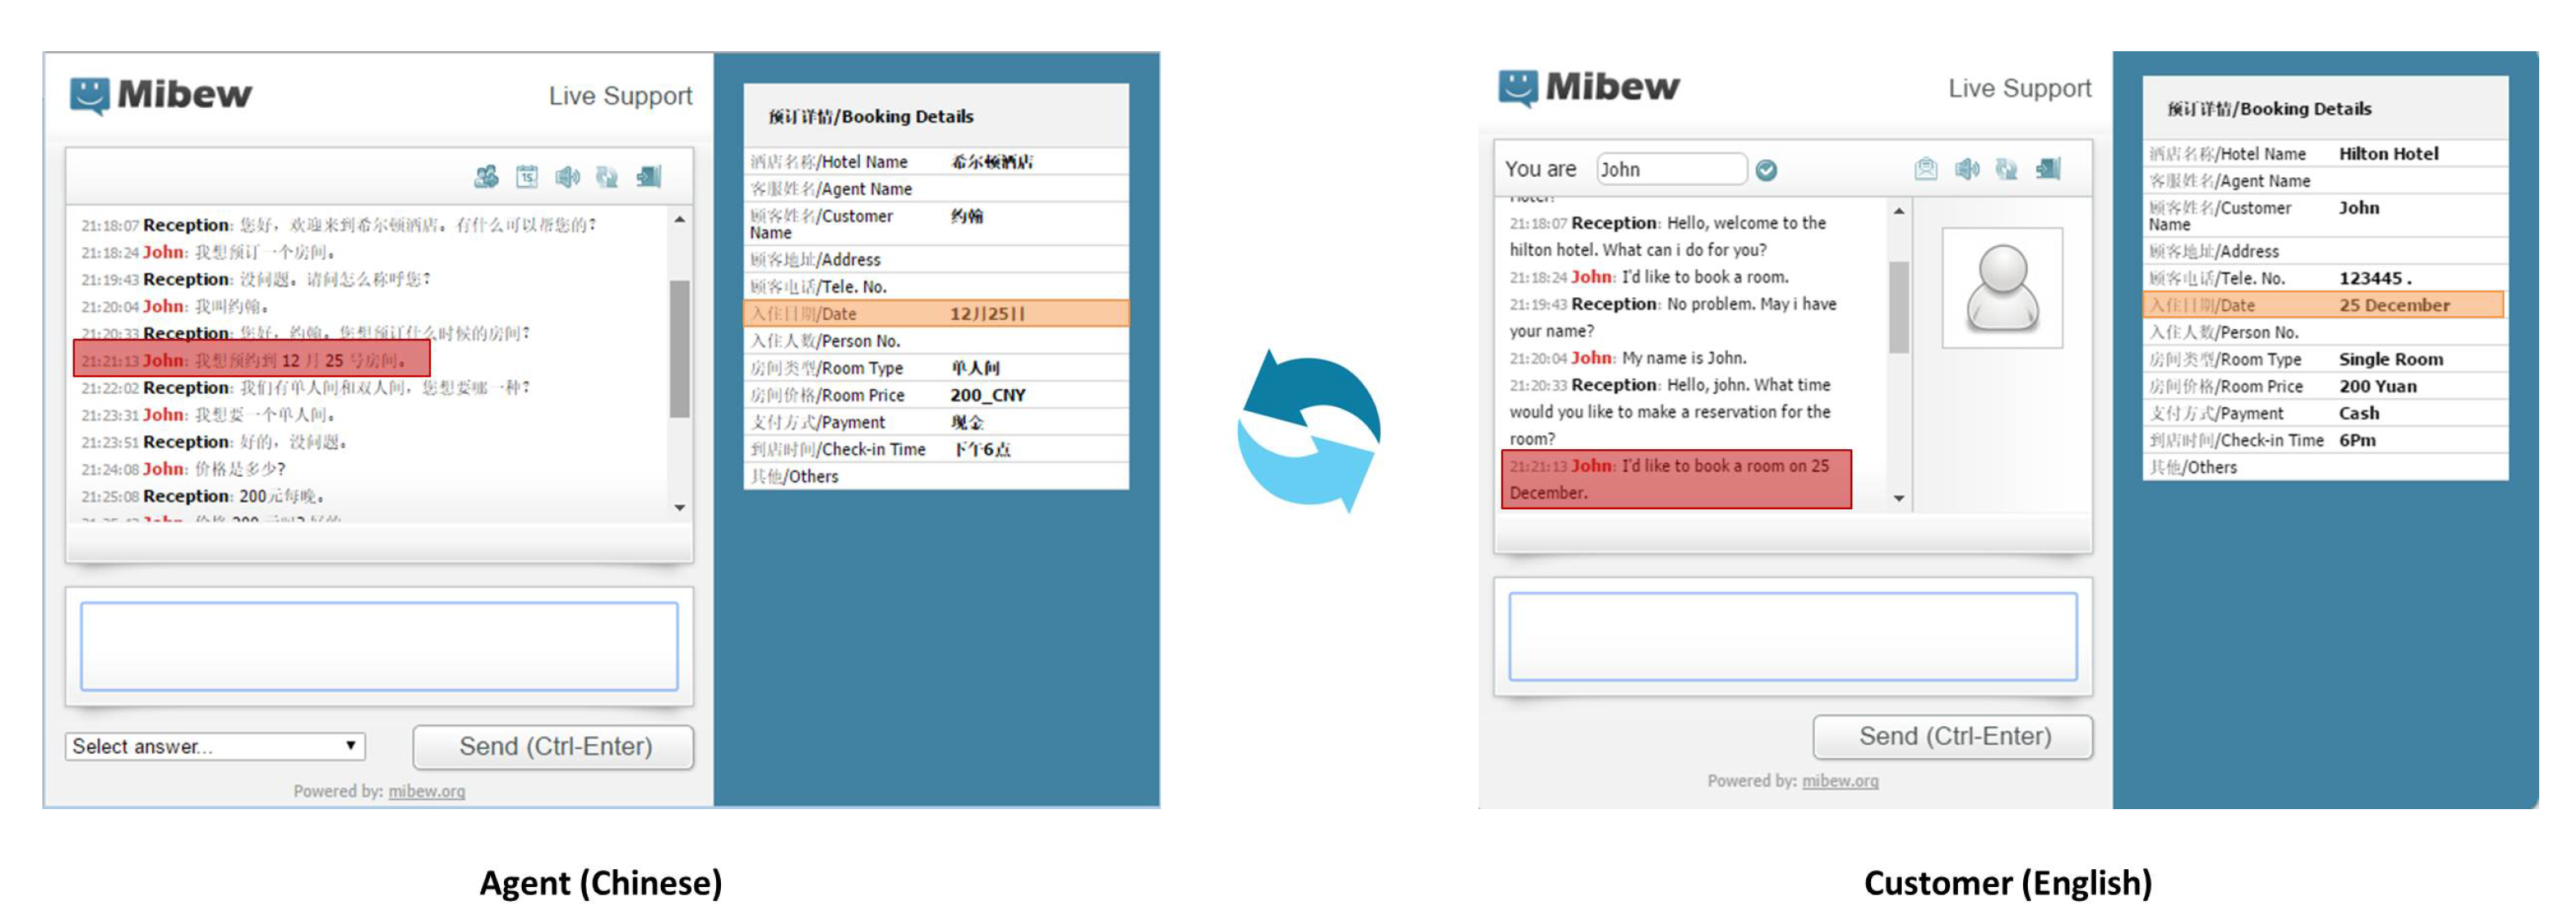
Task: Refresh the agent chat window
Action: pos(606,177)
